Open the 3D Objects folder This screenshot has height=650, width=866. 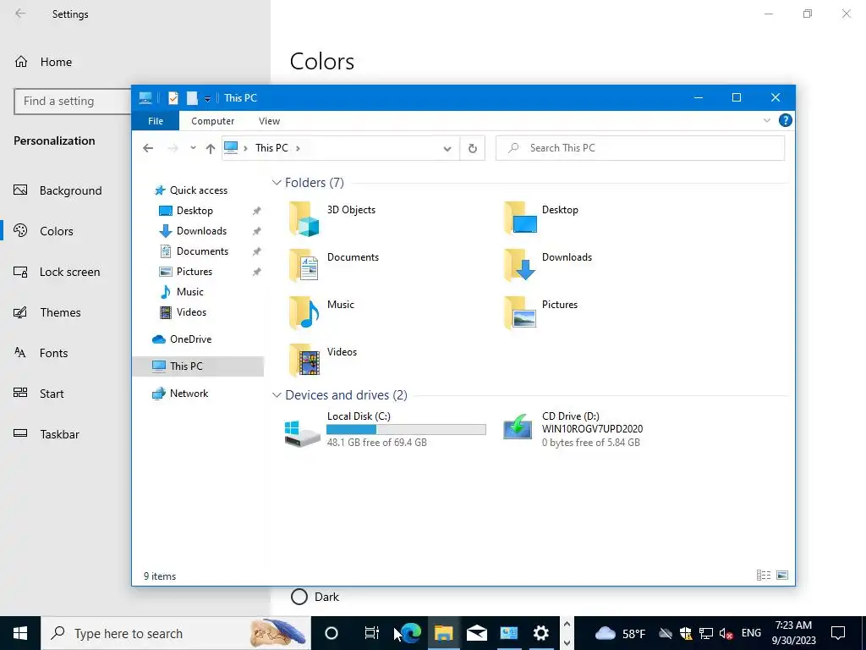(333, 218)
